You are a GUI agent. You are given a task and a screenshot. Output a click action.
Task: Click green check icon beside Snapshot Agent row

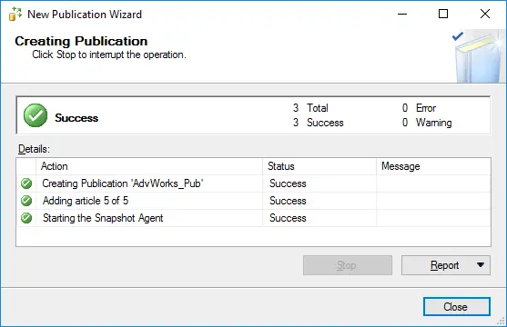click(x=26, y=218)
